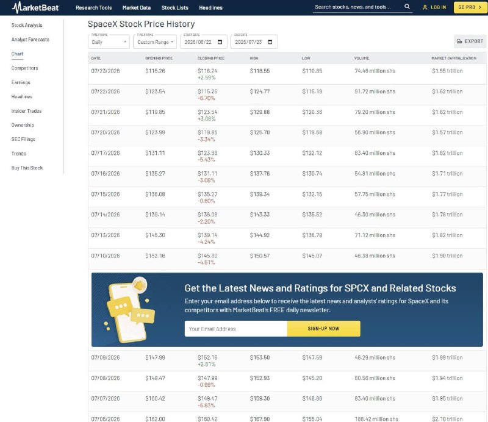
Task: Click the 07/13/2026 date cell
Action: pos(106,235)
